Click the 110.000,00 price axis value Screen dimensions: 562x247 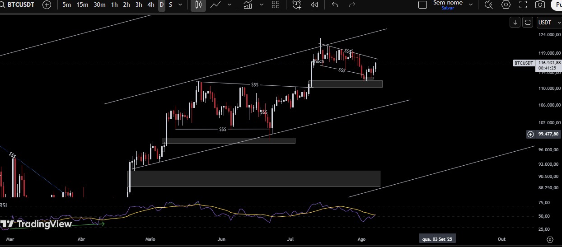pyautogui.click(x=550, y=88)
